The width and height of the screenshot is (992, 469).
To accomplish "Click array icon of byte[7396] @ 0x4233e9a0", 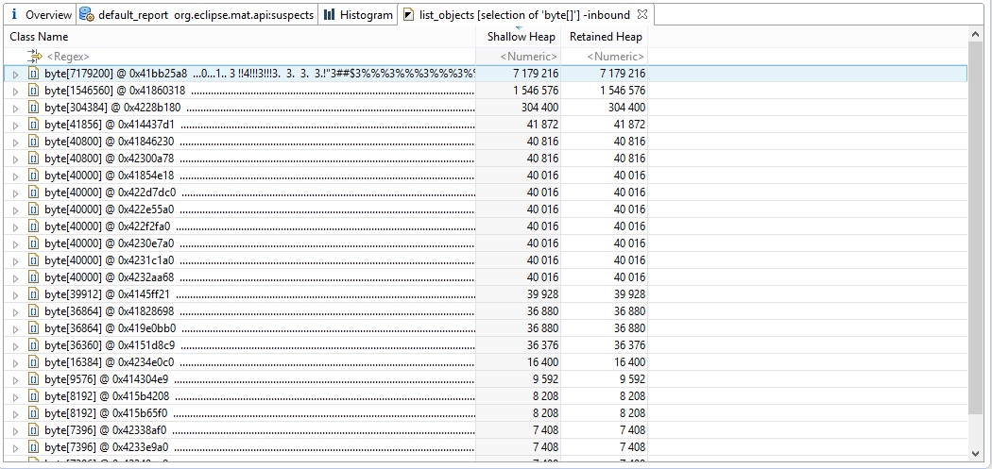I will click(33, 447).
